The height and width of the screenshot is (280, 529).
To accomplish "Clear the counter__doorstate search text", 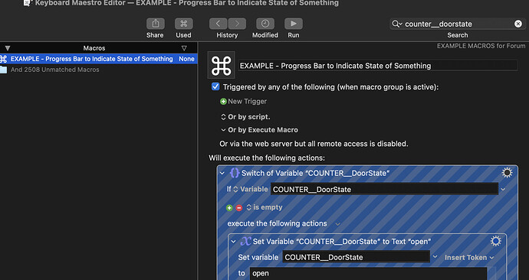I will 517,24.
